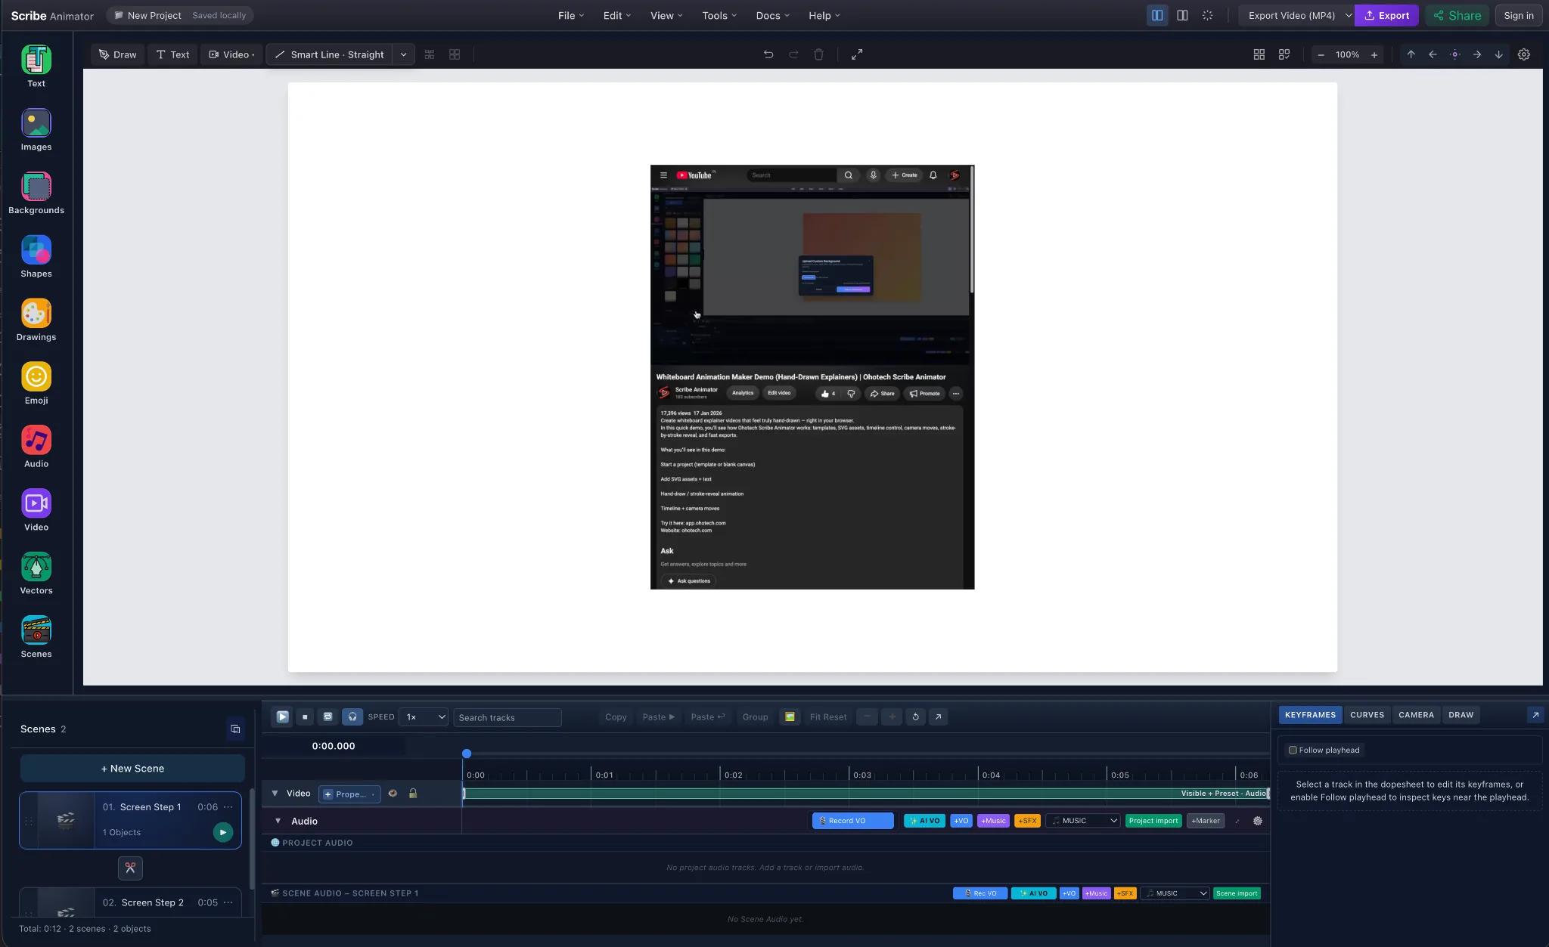
Task: Stop timeline playback
Action: (305, 716)
